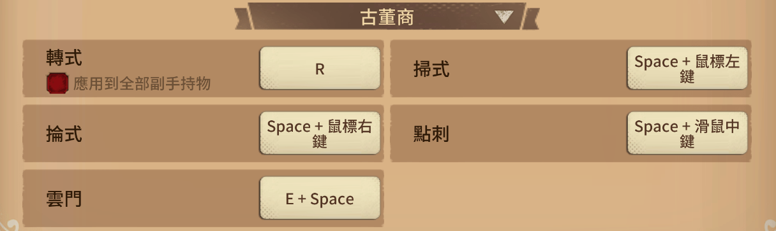The width and height of the screenshot is (776, 231).
Task: Collapse the 古董商 section arrow
Action: point(504,17)
